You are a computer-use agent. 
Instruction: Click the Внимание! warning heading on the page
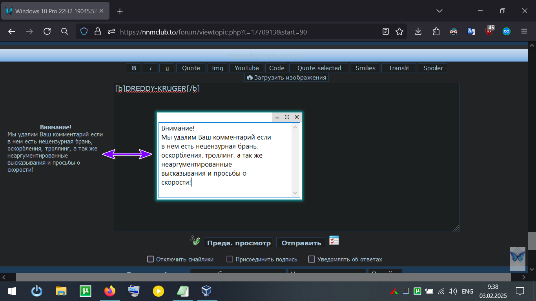point(56,127)
